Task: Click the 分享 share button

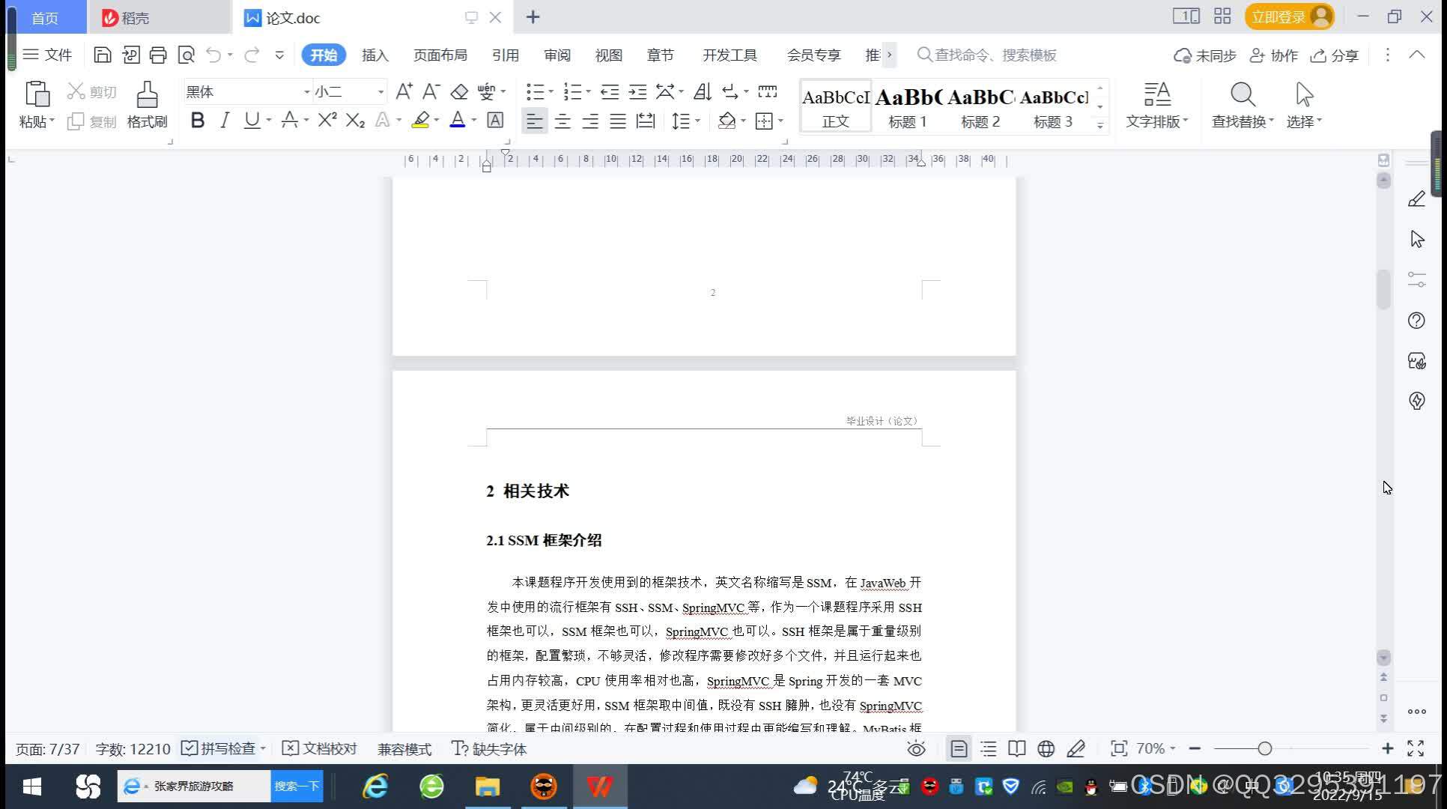Action: (x=1334, y=55)
